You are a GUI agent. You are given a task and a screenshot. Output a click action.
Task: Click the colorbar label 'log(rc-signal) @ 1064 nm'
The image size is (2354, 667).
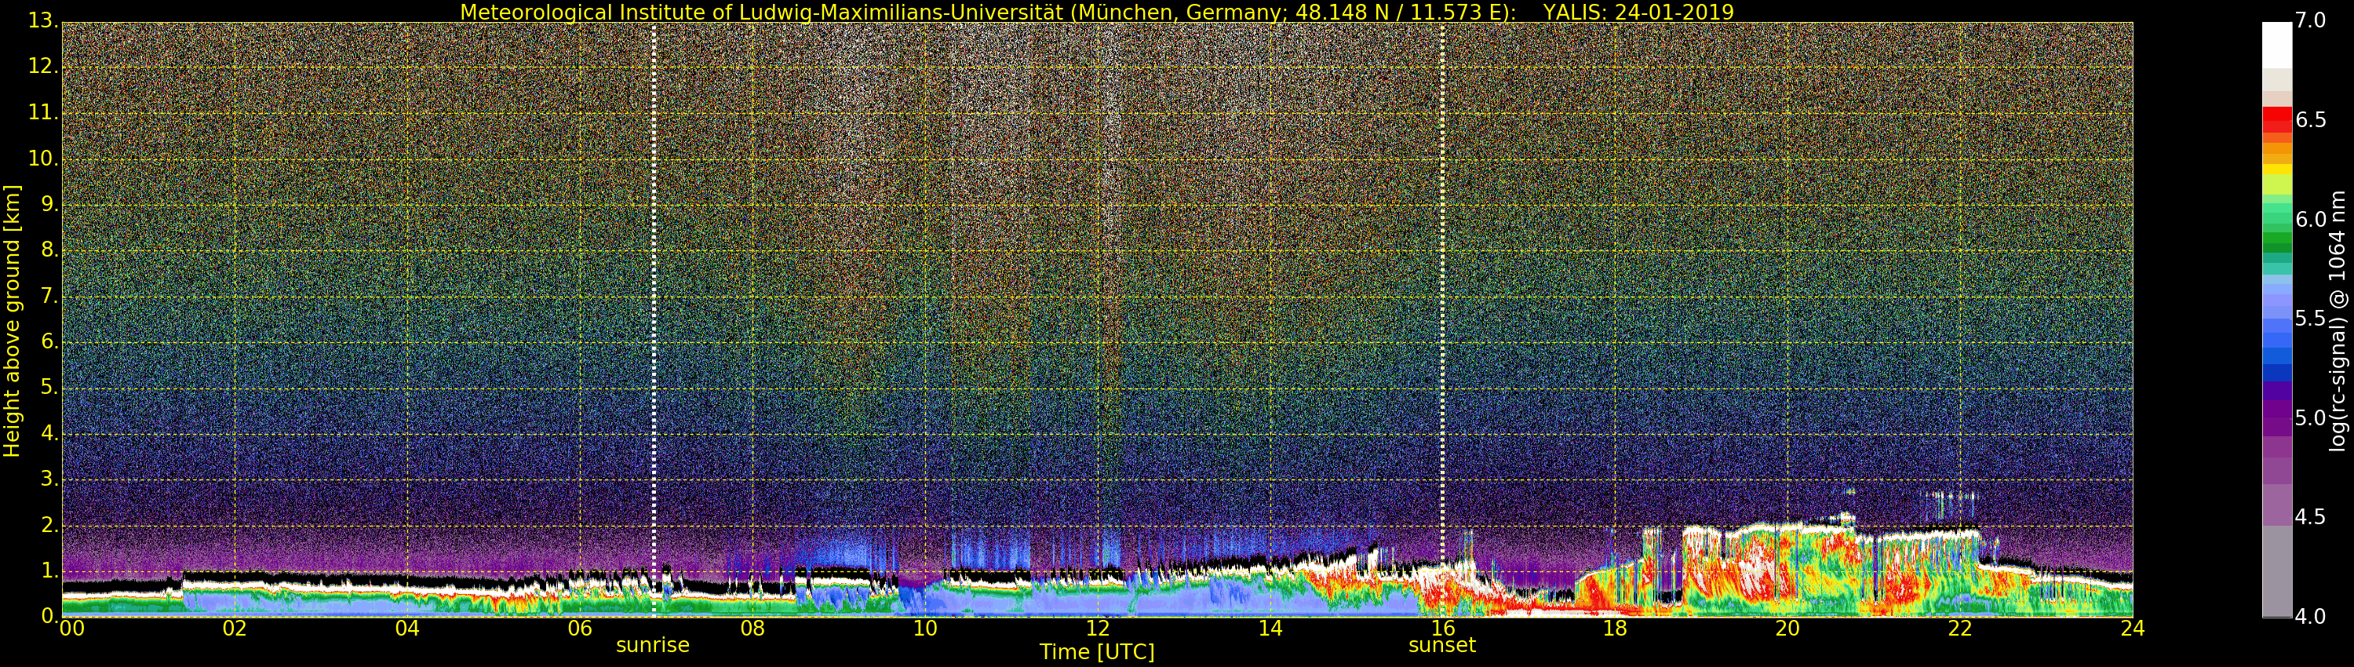[2338, 321]
